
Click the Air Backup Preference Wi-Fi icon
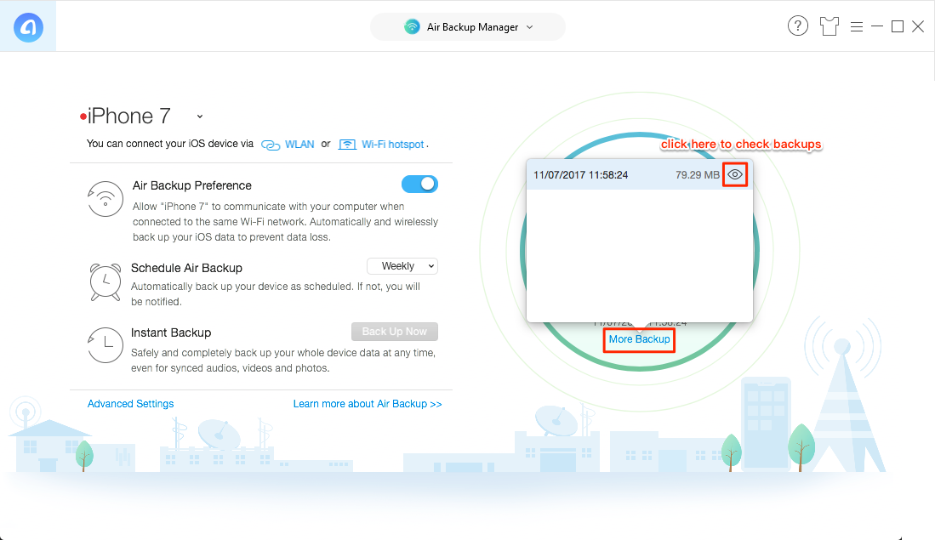pyautogui.click(x=105, y=199)
